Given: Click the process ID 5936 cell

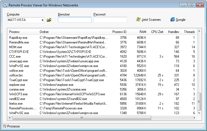Looking at the screenshot, I should pos(123,85).
